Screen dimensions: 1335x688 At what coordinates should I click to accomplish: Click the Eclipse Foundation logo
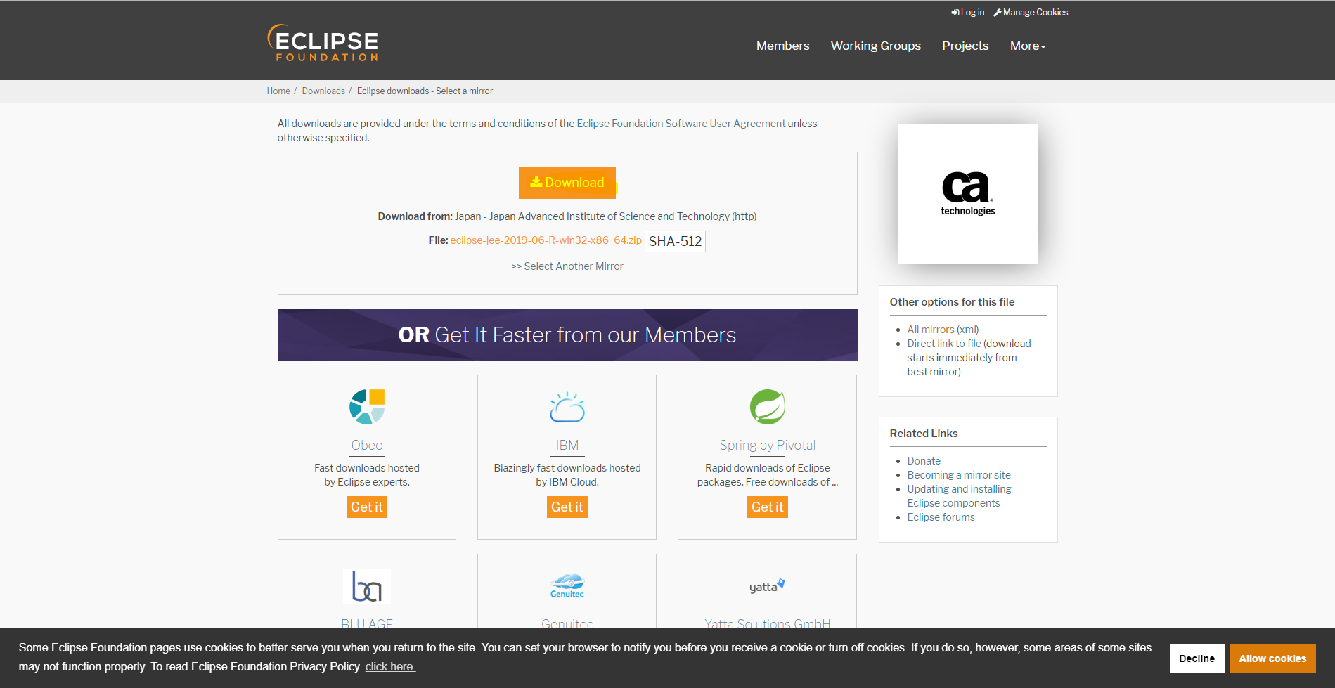click(323, 43)
